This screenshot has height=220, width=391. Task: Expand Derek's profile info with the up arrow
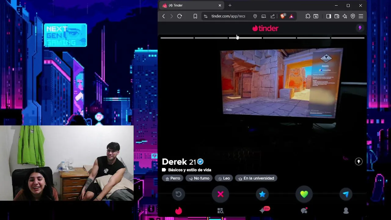[359, 162]
